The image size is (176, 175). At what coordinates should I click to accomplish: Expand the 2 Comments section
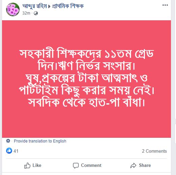point(154,151)
